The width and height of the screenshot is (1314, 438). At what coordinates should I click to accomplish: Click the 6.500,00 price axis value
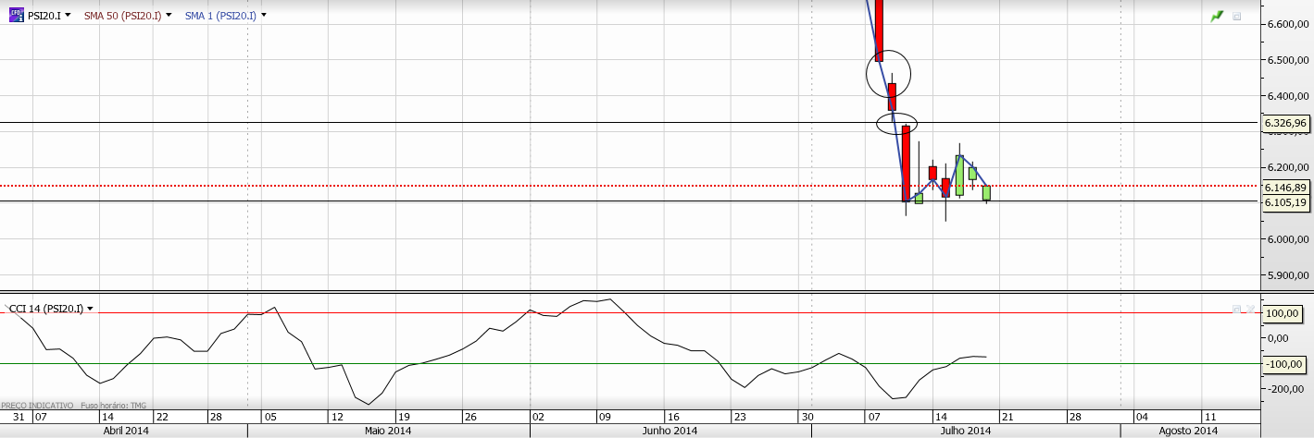pyautogui.click(x=1289, y=60)
